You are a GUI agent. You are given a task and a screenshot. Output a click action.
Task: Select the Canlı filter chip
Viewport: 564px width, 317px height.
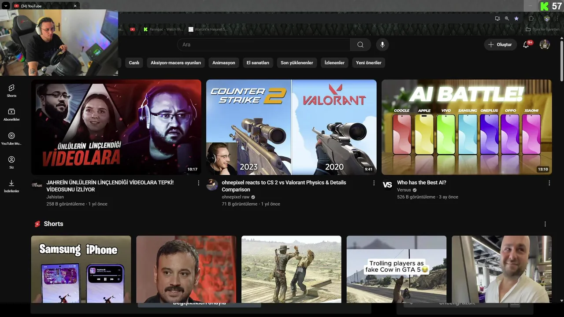coord(134,63)
